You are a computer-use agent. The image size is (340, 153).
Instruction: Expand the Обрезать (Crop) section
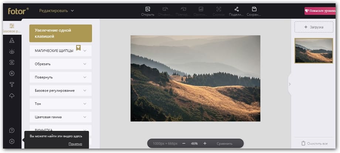click(60, 64)
